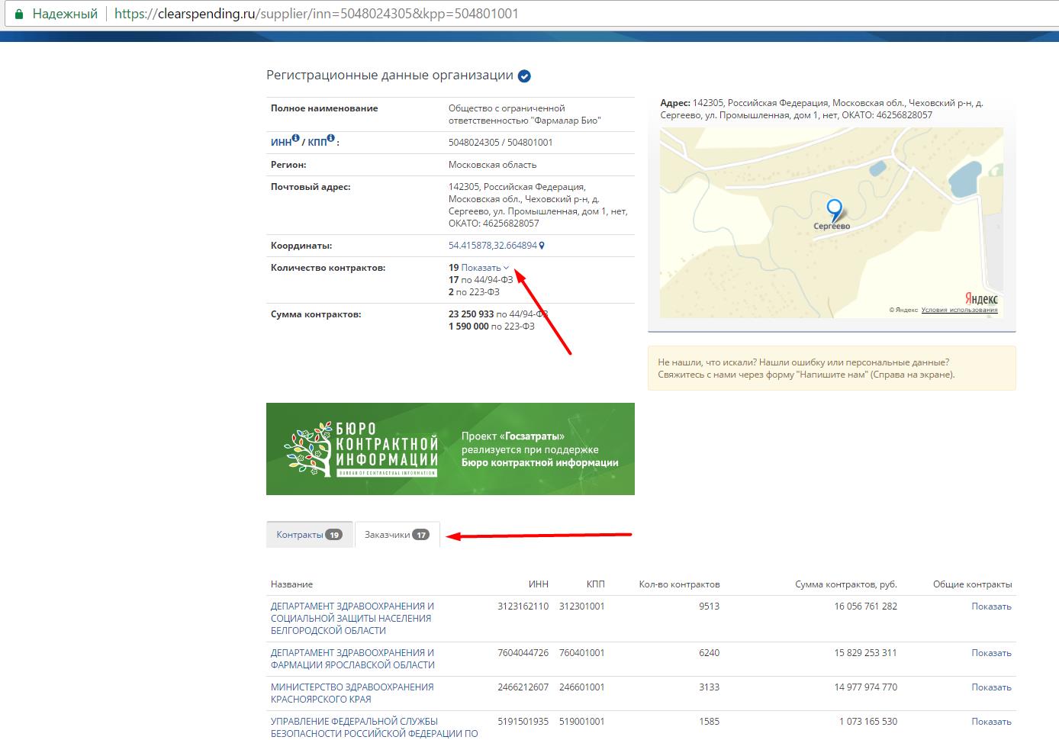Open the Контракты 19 tab
This screenshot has height=740, width=1059.
pyautogui.click(x=309, y=534)
